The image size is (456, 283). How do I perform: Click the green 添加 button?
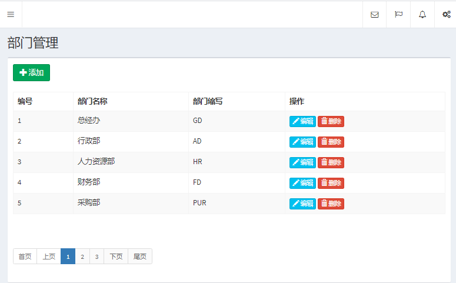pyautogui.click(x=31, y=72)
